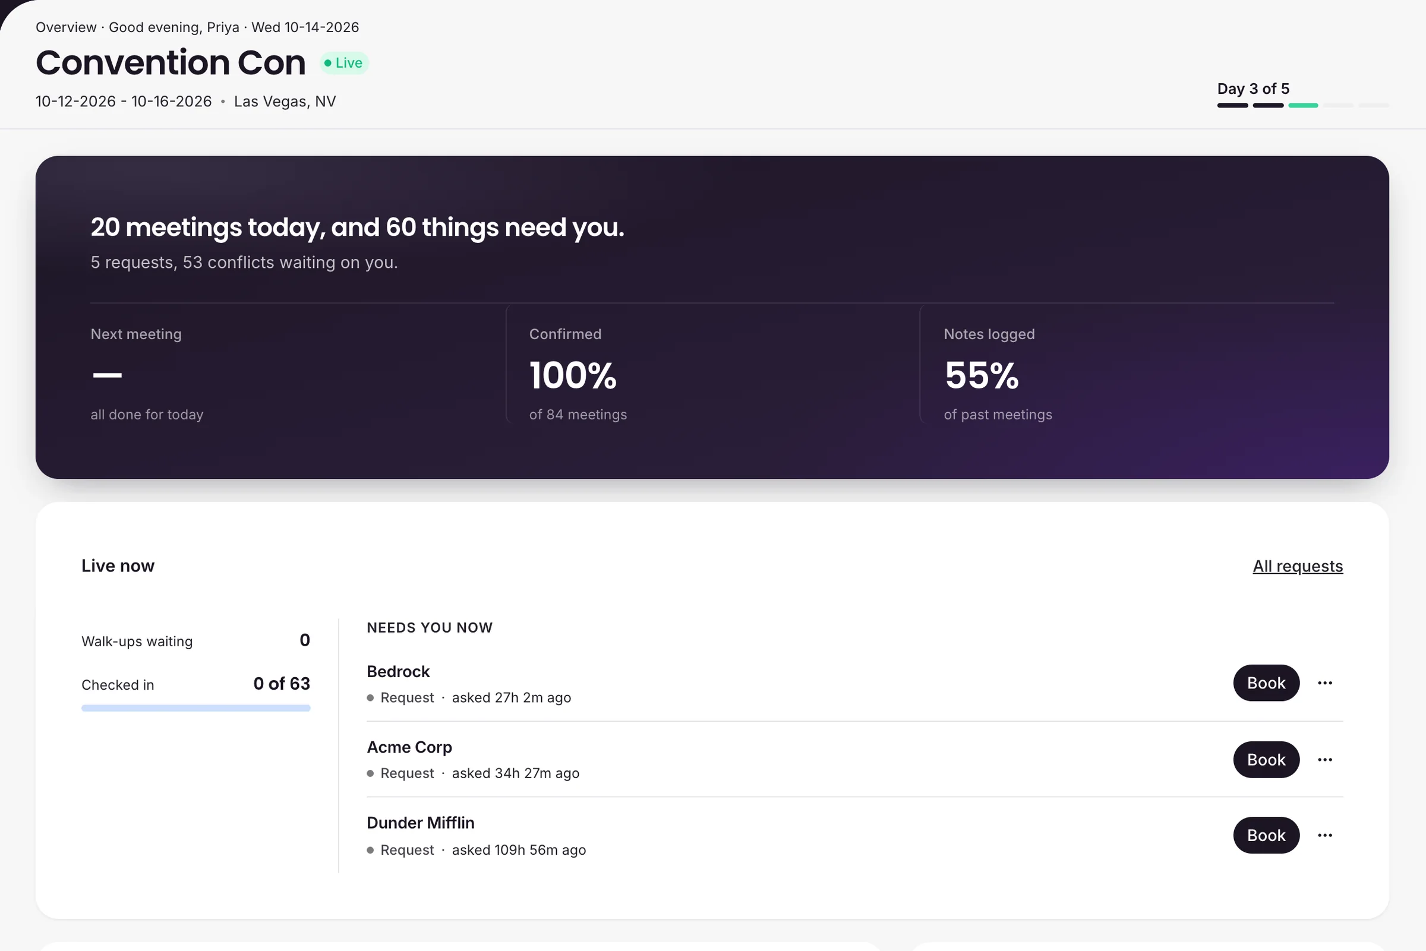Book the Bedrock request
This screenshot has height=951, width=1426.
[1266, 683]
